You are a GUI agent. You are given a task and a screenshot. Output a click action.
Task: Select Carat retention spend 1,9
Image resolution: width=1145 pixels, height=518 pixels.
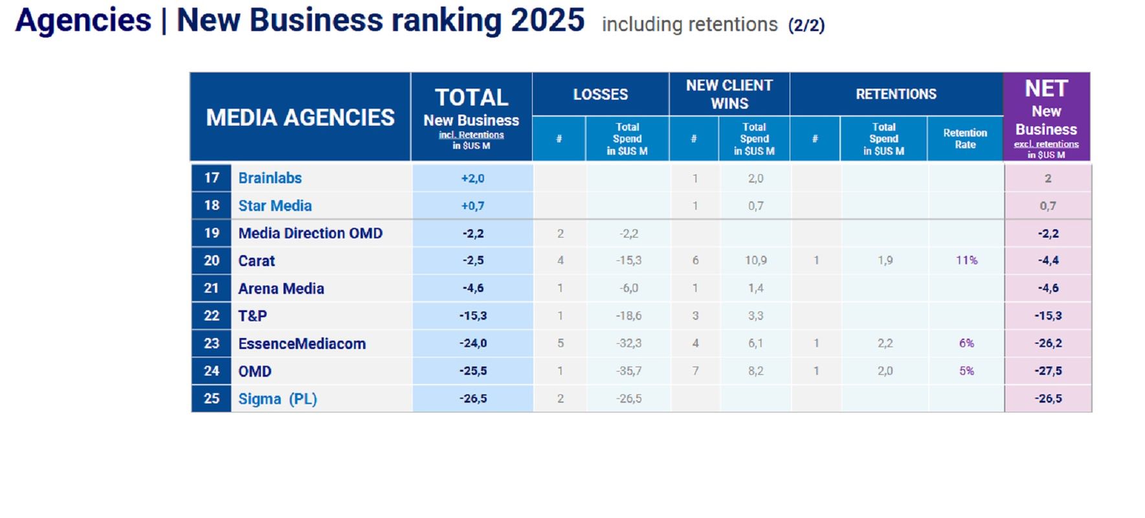click(x=885, y=260)
